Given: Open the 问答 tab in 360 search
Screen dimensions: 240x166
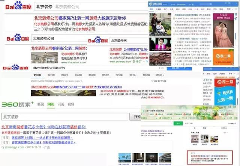Looking at the screenshot, I should (x=61, y=104).
